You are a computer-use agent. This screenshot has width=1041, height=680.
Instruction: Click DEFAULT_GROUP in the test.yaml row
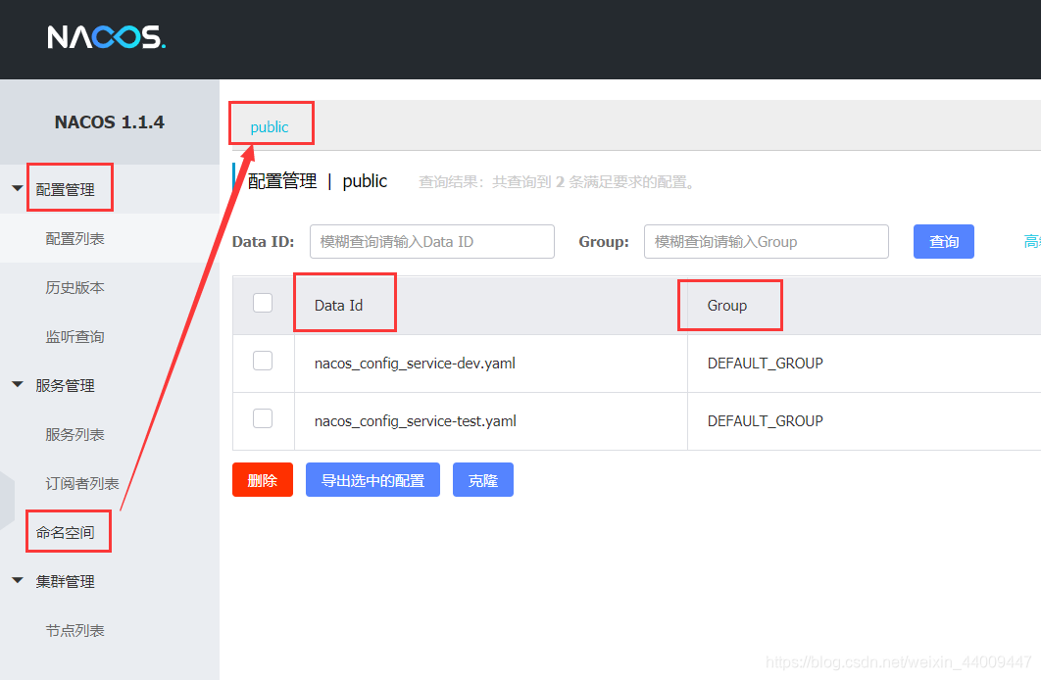(765, 421)
